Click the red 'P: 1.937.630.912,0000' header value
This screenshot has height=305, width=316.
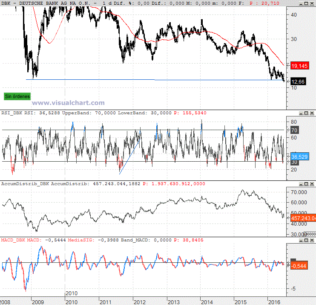coord(174,184)
